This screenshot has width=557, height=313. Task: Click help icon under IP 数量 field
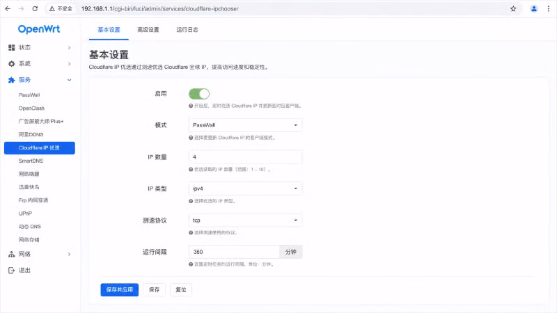point(191,169)
